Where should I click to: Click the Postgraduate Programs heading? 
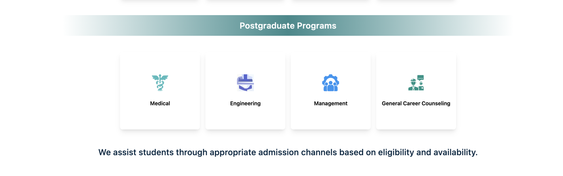tap(288, 26)
